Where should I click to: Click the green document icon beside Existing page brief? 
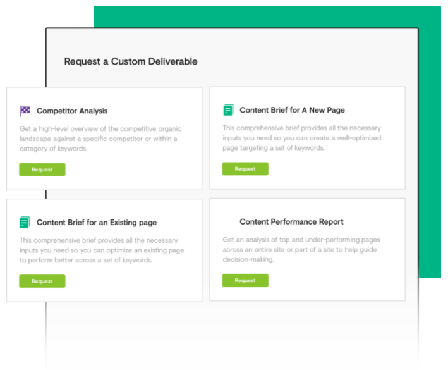click(25, 222)
